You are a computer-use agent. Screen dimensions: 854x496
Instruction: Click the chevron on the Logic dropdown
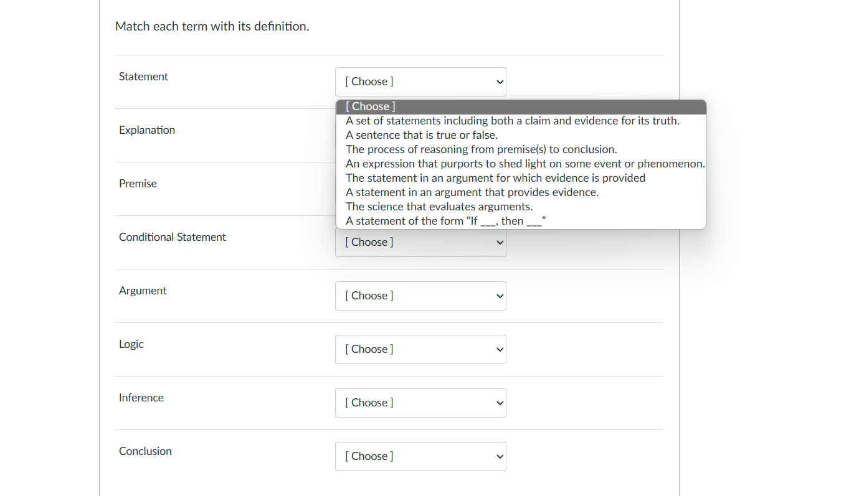tap(498, 349)
